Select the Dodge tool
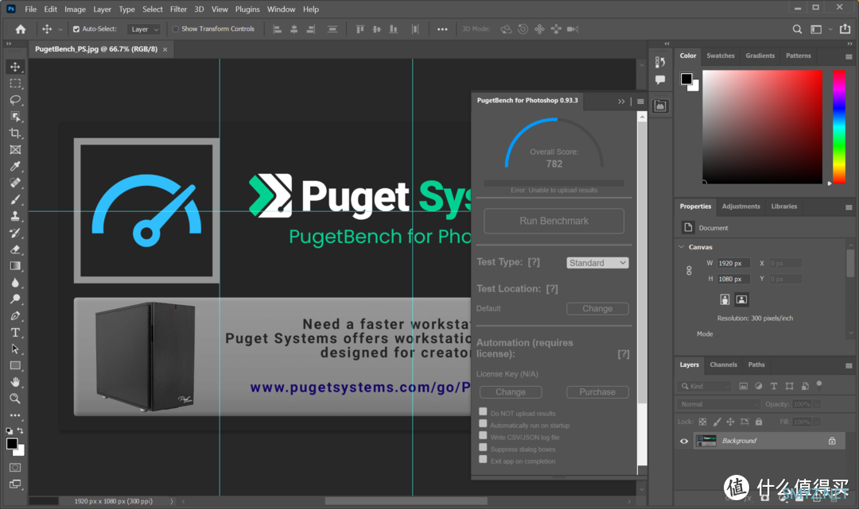 coord(15,299)
